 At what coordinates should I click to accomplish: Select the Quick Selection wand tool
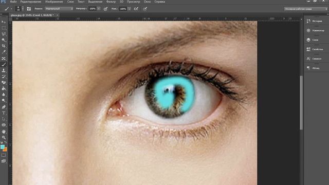pyautogui.click(x=4, y=40)
